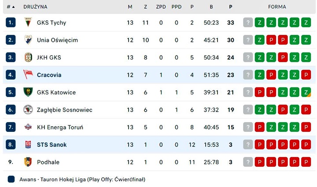Click the GKS Tychy team logo
The width and height of the screenshot is (317, 187).
click(28, 22)
